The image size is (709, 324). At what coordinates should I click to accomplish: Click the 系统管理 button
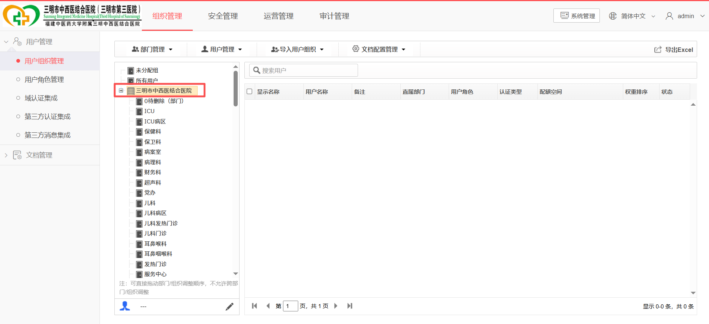pyautogui.click(x=576, y=16)
